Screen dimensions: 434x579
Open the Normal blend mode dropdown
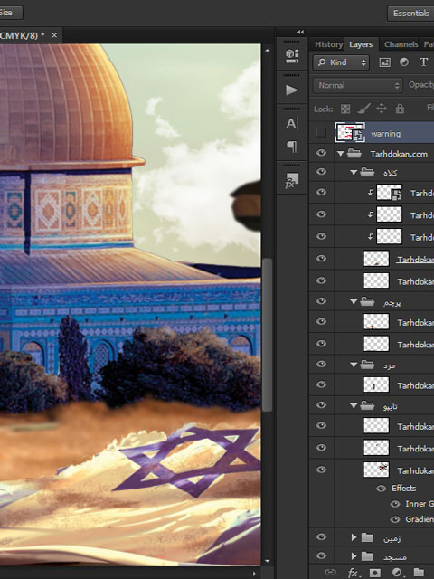pyautogui.click(x=358, y=85)
